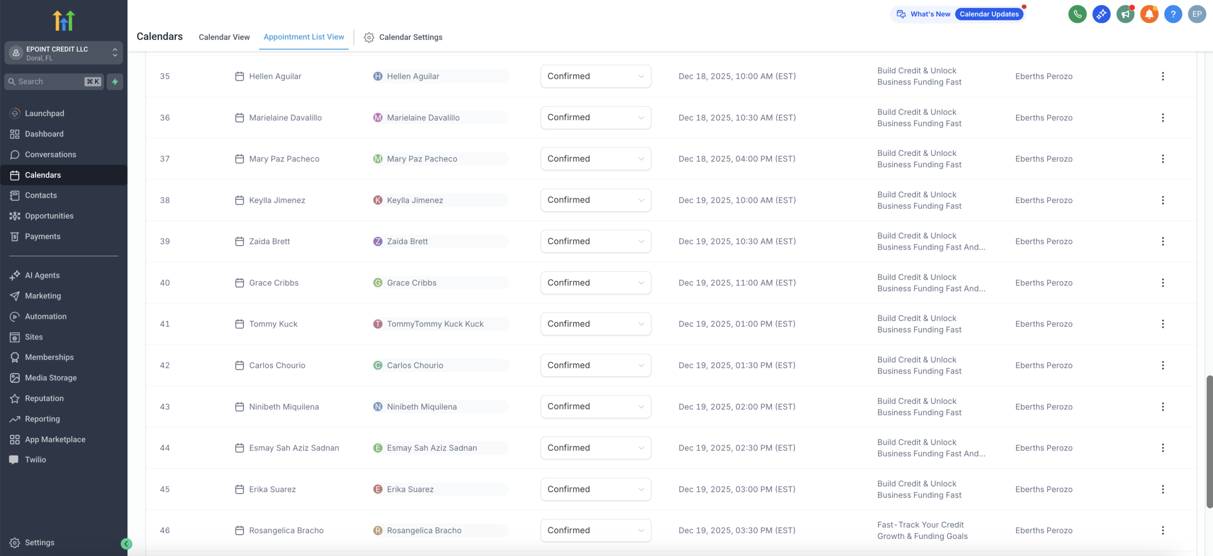Open three-dot menu for Erika Suarez row
This screenshot has width=1213, height=556.
point(1162,489)
